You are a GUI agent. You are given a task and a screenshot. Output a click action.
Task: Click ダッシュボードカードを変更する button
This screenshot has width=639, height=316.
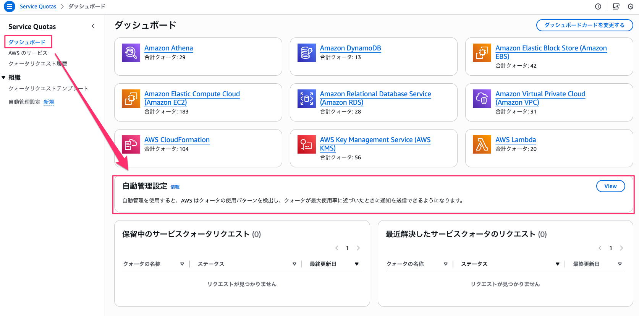click(x=584, y=25)
